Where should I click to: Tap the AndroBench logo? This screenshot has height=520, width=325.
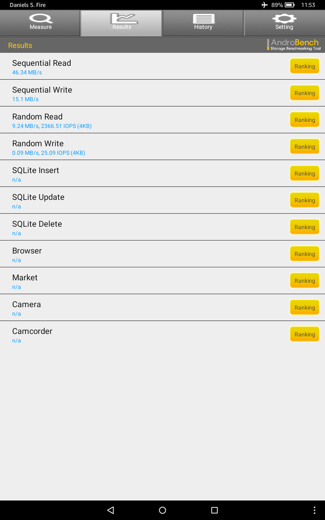click(x=294, y=45)
